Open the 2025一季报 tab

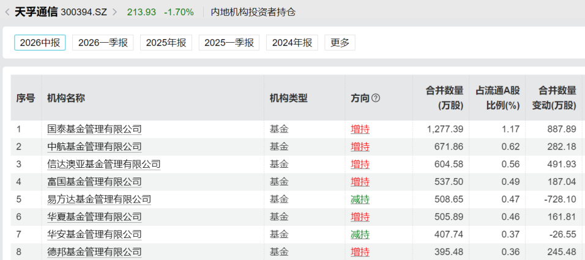[229, 43]
